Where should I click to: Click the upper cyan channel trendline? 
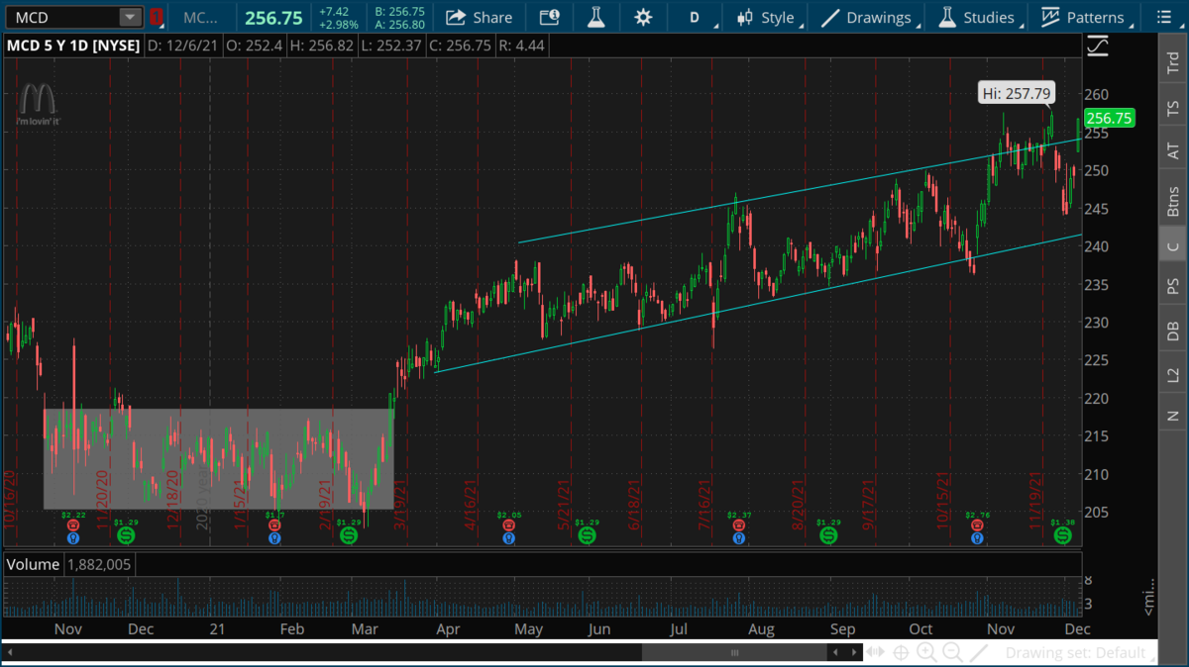[x=800, y=192]
